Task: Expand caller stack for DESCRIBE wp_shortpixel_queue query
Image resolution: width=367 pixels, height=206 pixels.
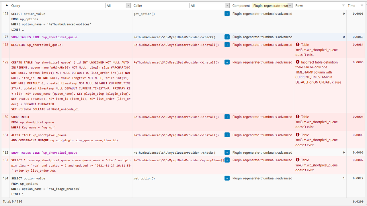Action: (227, 45)
